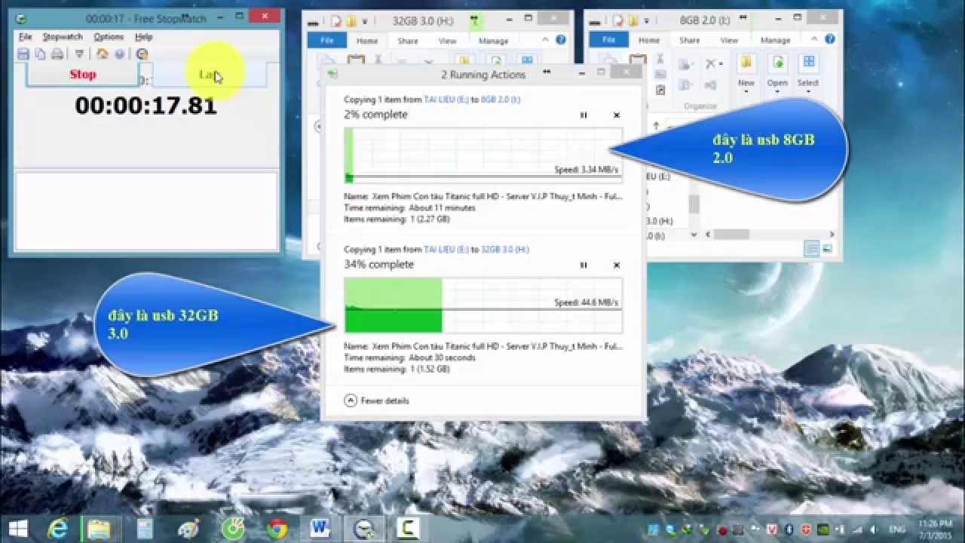Open the Stopwatch menu

(63, 36)
